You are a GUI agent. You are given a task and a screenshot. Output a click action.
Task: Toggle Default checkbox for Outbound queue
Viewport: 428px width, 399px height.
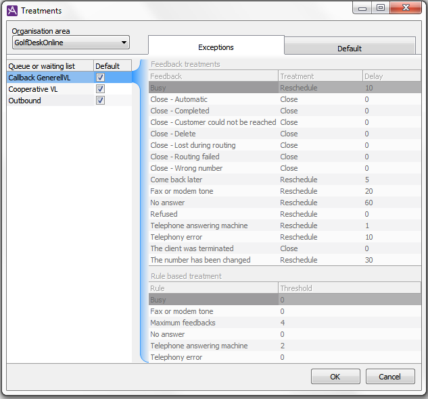[x=101, y=101]
